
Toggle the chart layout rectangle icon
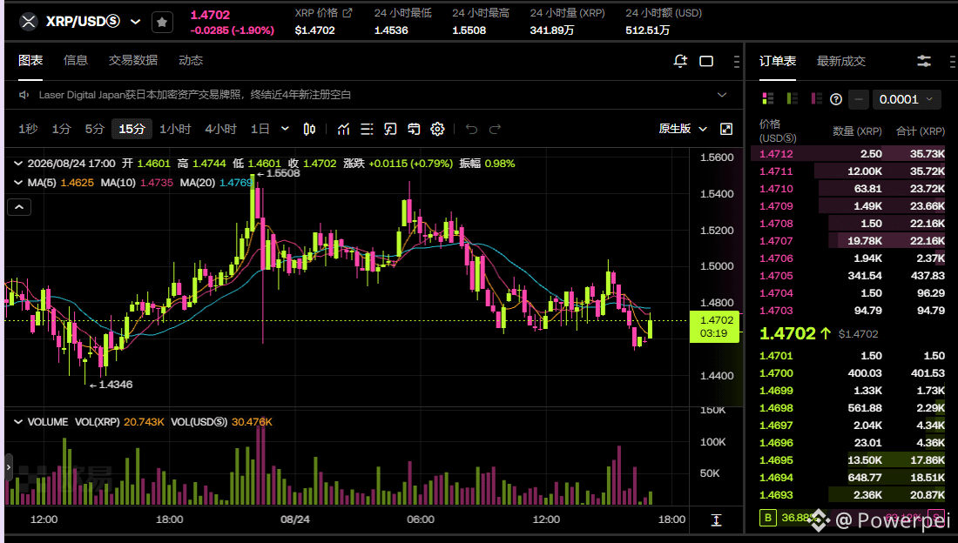[706, 61]
